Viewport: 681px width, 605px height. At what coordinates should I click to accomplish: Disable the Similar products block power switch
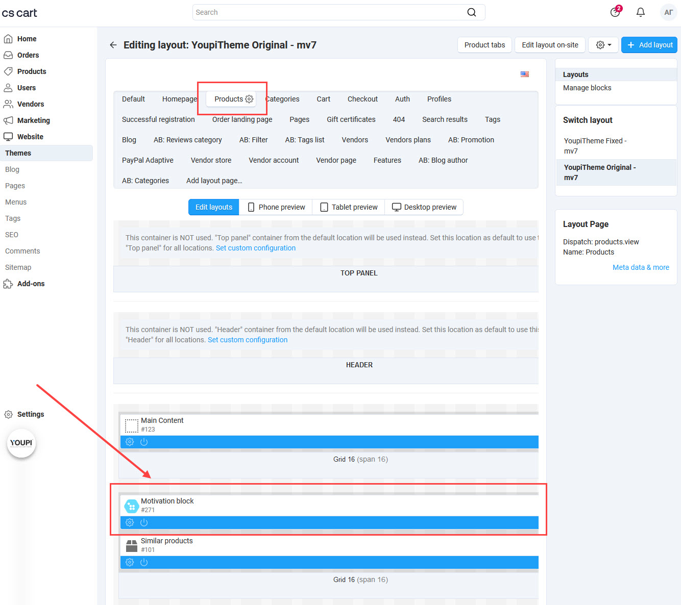(144, 562)
